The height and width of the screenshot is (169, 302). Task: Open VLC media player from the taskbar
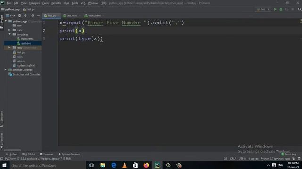125,165
